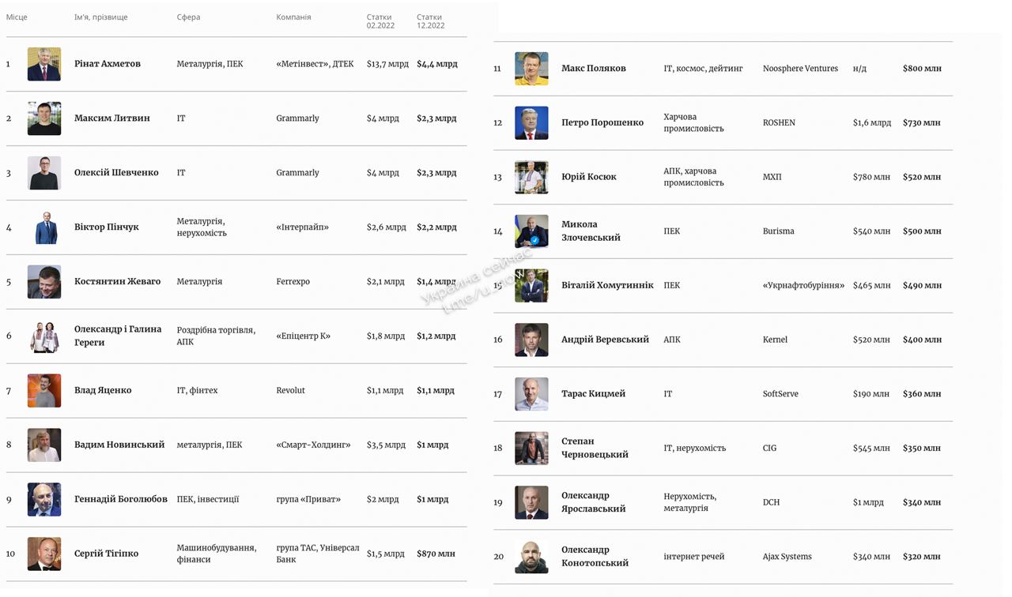1012x597 pixels.
Task: Click Олександр Конотопський's photo
Action: coord(531,557)
